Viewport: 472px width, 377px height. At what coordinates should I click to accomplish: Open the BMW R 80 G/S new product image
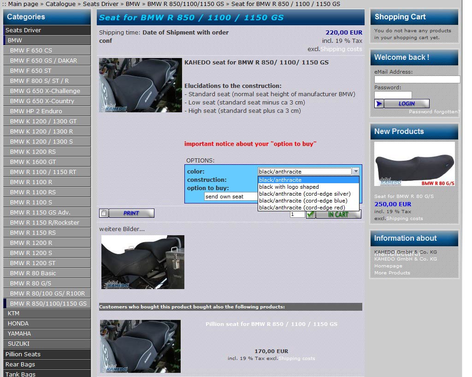pos(414,164)
